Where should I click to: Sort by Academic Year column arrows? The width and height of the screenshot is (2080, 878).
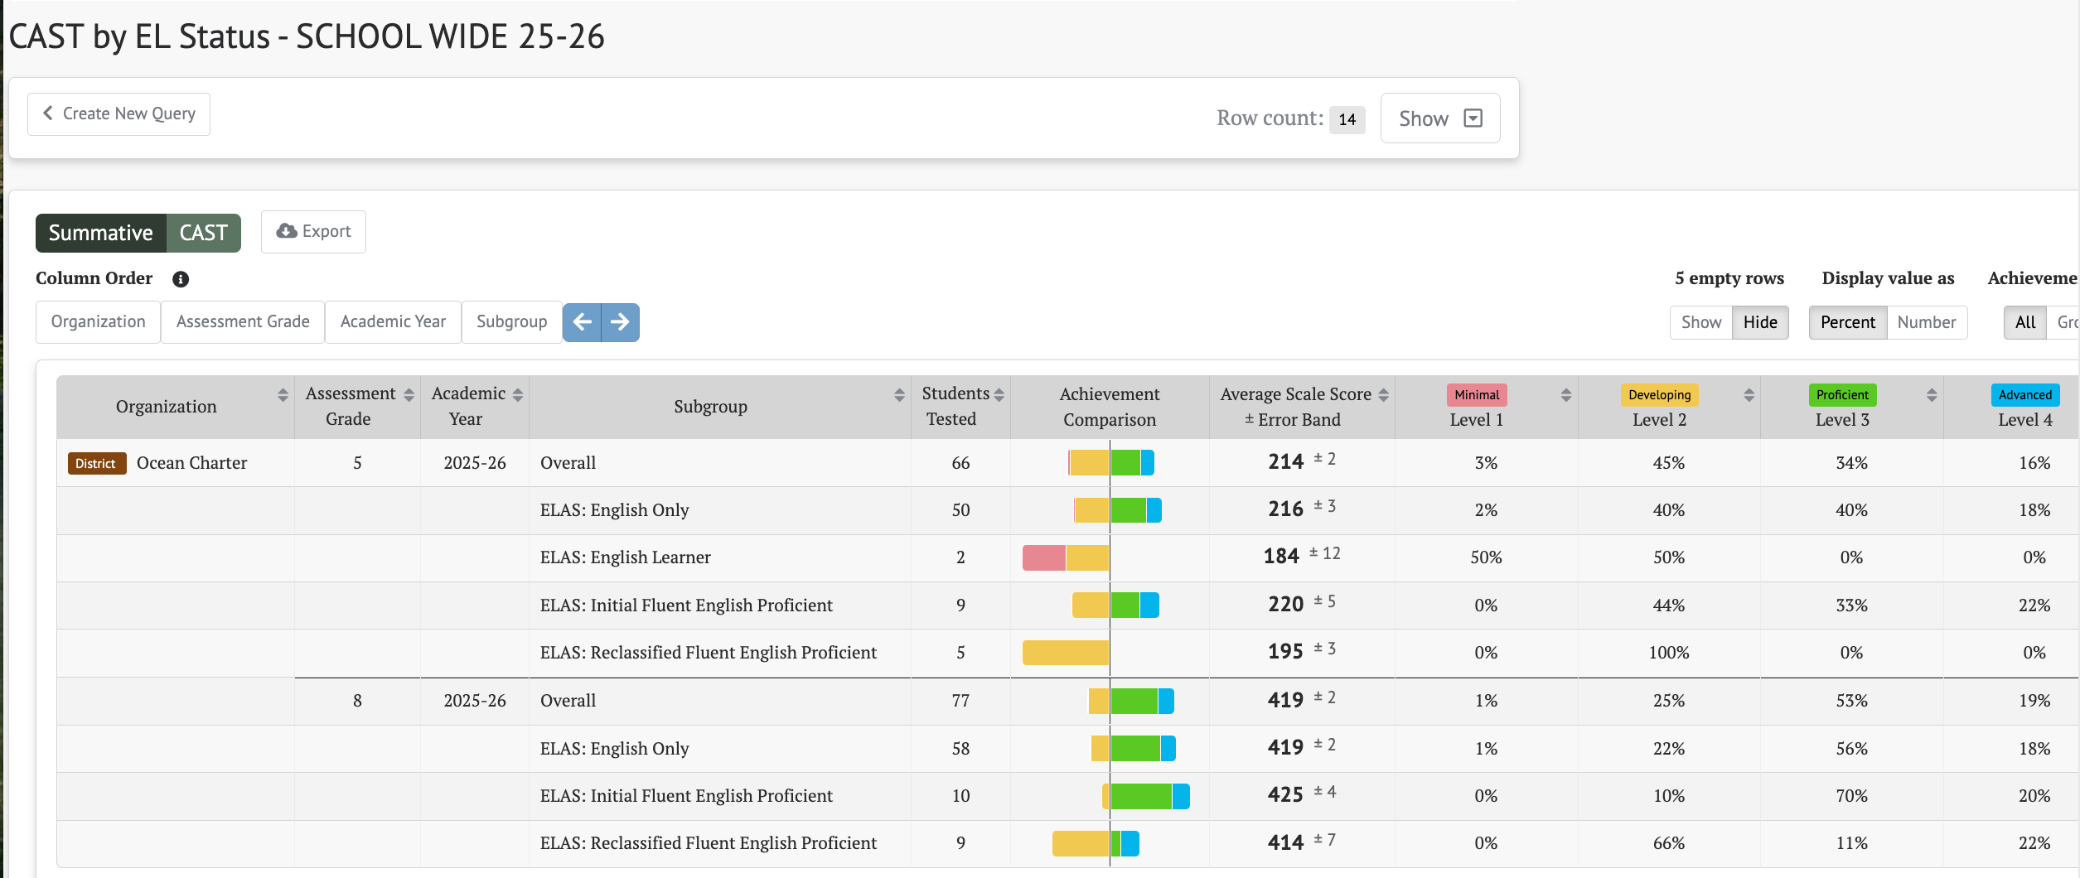click(518, 395)
